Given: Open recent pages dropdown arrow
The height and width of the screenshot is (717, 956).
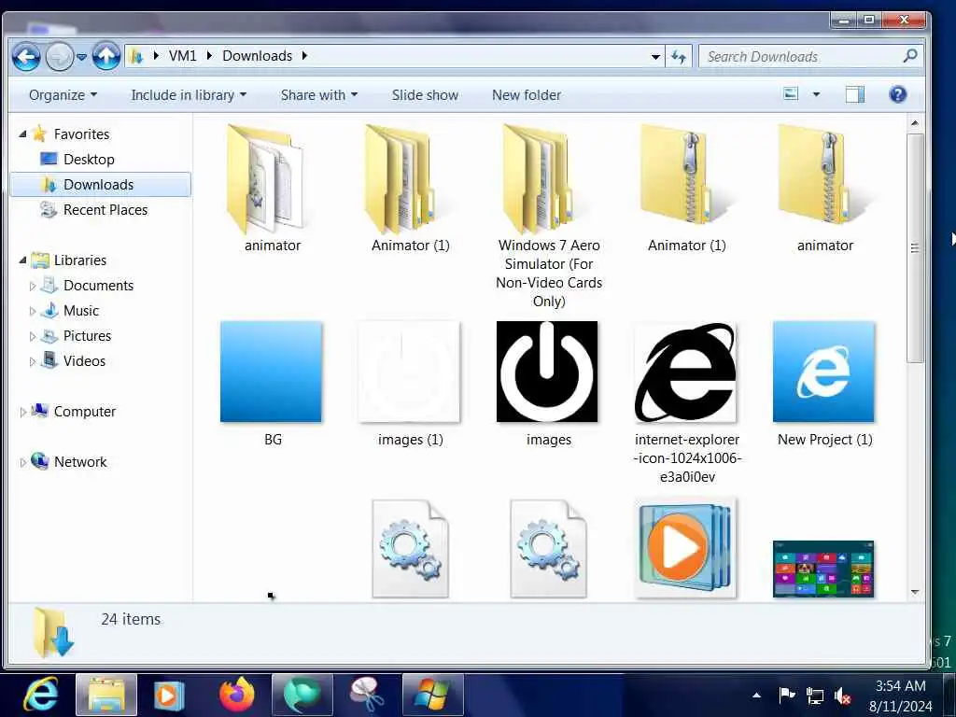Looking at the screenshot, I should click(82, 57).
